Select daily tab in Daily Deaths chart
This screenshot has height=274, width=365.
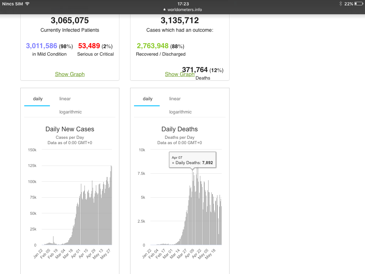click(x=147, y=99)
